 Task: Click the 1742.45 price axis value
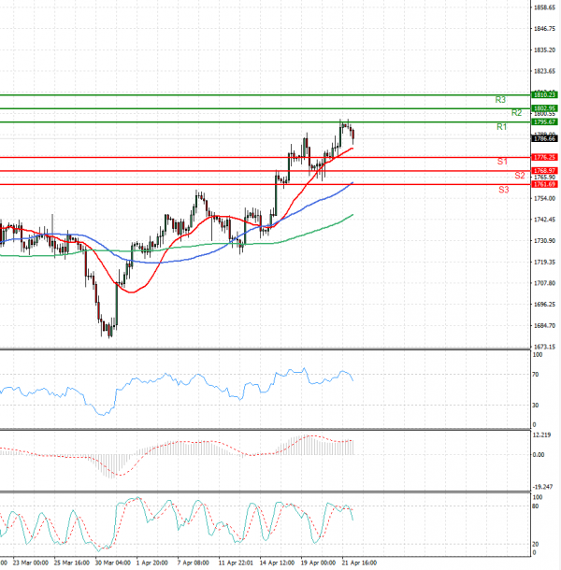(x=544, y=220)
